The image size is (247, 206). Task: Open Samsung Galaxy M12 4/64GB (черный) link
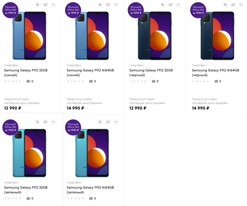tap(215, 72)
